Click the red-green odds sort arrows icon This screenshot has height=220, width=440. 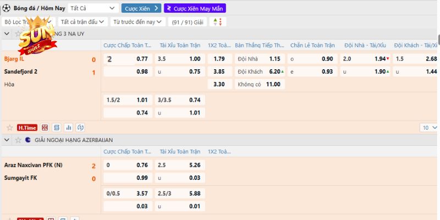pos(219,22)
